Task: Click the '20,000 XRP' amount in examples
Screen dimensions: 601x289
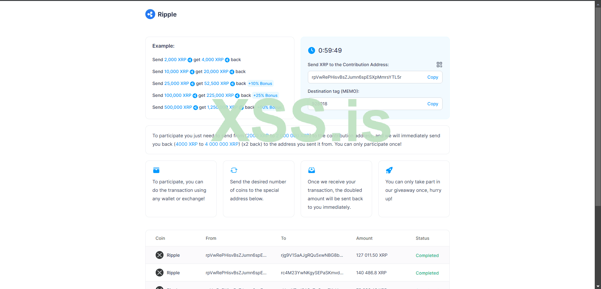Action: pyautogui.click(x=216, y=71)
